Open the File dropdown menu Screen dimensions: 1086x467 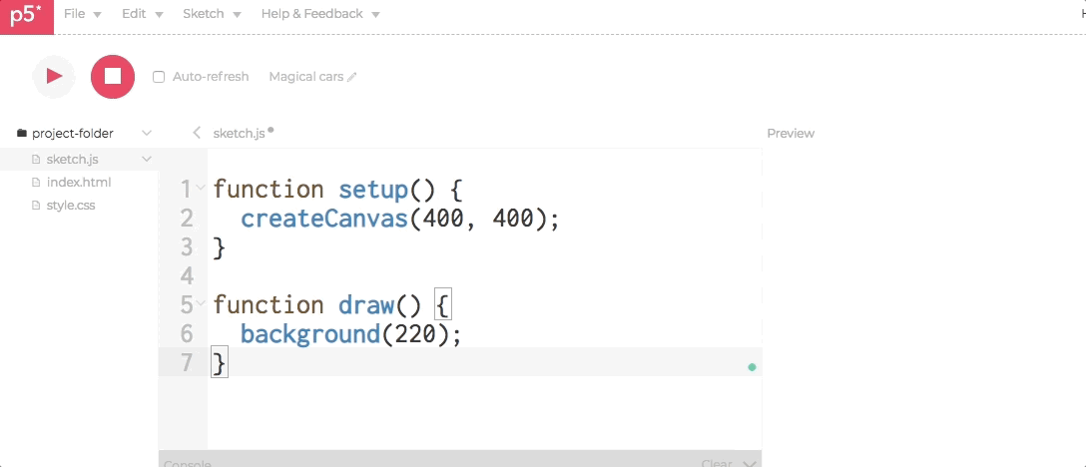(x=82, y=14)
